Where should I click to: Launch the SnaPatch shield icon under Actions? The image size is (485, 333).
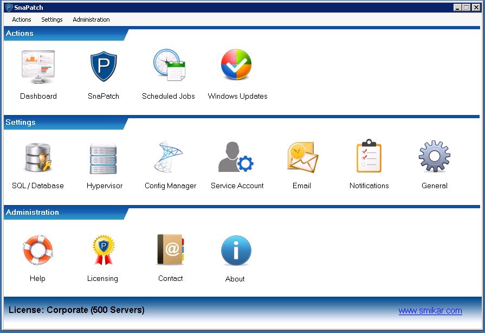coord(104,67)
